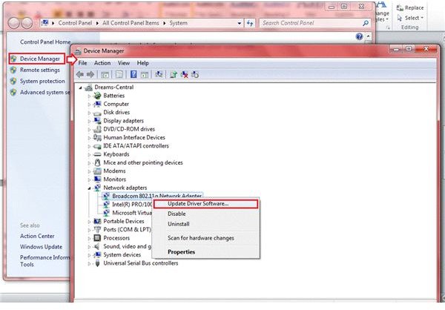The height and width of the screenshot is (310, 445).
Task: Collapse the Dreams-Central root node
Action: 81,88
